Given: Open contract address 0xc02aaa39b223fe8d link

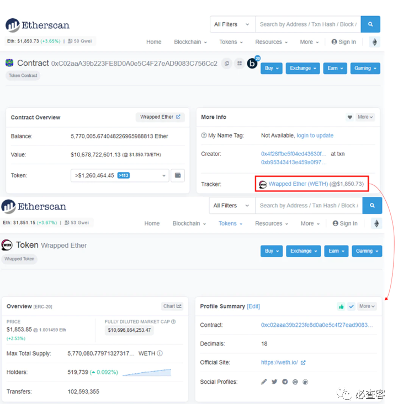Looking at the screenshot, I should (x=317, y=325).
